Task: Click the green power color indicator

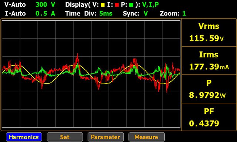Action: pos(131,5)
